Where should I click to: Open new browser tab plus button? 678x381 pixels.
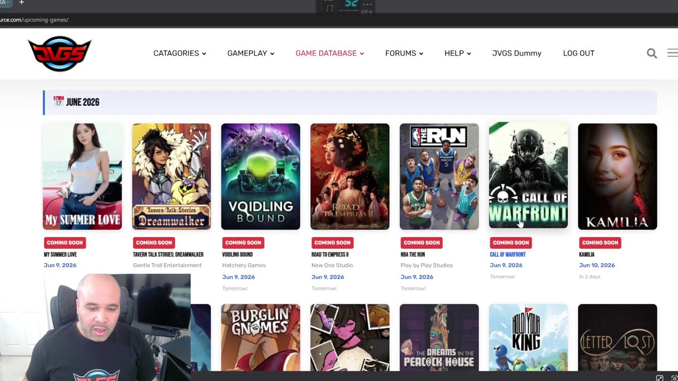(22, 3)
